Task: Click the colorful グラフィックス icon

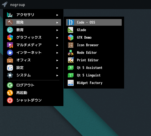Action: click(10, 37)
